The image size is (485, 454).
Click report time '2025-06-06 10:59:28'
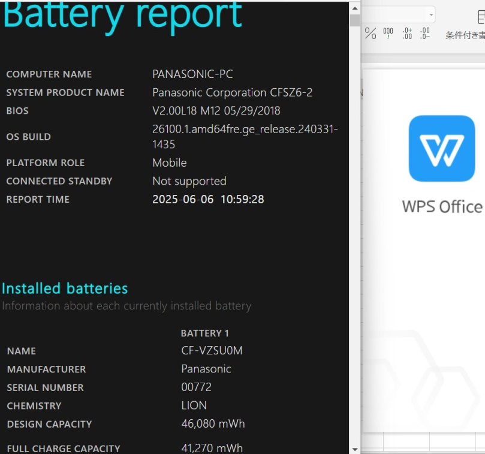[208, 199]
